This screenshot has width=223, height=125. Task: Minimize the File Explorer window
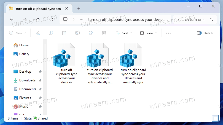tap(188, 6)
